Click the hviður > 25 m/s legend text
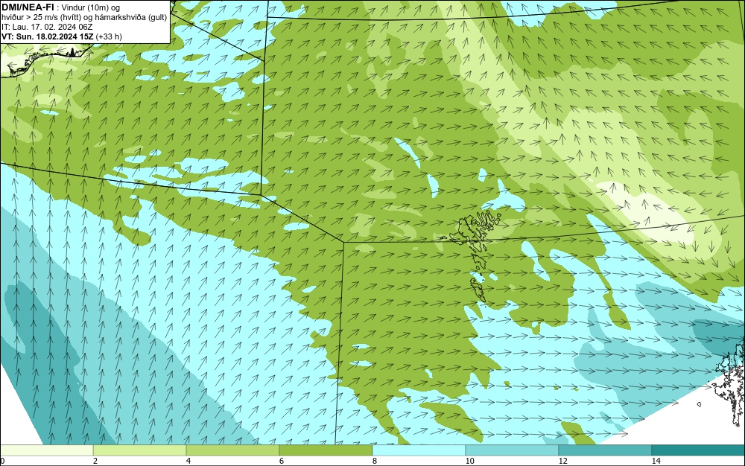 (x=84, y=17)
